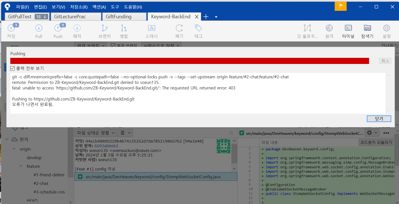Close the Keyword-BackEnd tab
Screen dimensions: 399x204
pos(197,17)
